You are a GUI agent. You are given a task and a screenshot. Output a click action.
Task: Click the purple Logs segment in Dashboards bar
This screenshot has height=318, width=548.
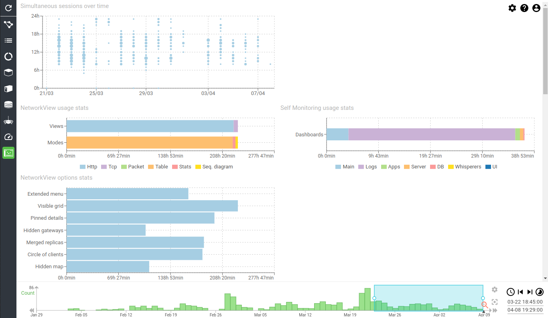point(432,134)
